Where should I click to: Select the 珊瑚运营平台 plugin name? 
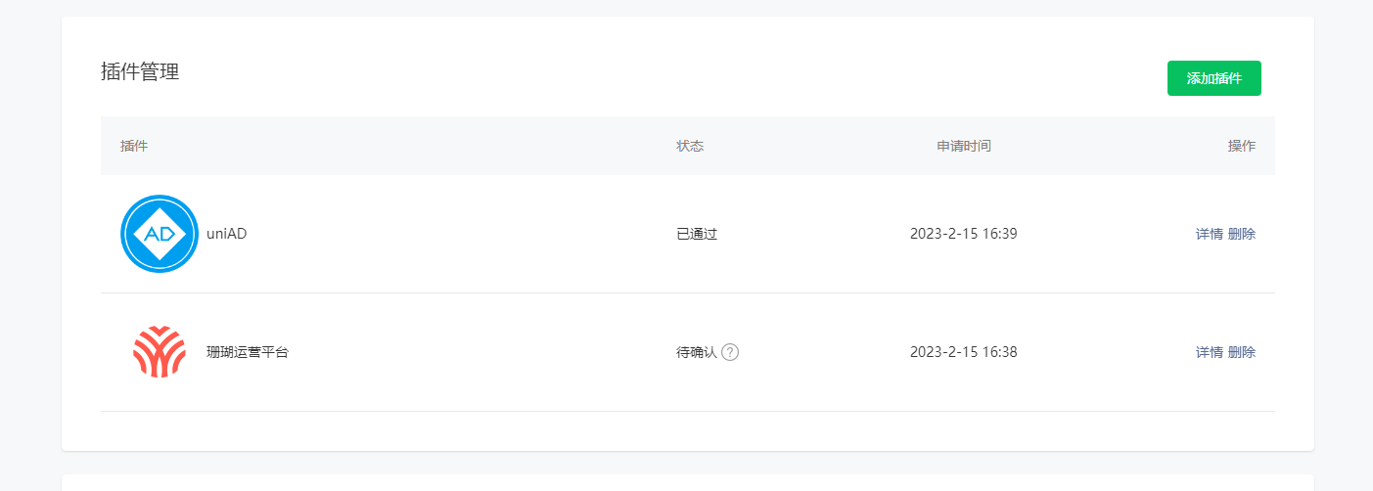tap(248, 352)
